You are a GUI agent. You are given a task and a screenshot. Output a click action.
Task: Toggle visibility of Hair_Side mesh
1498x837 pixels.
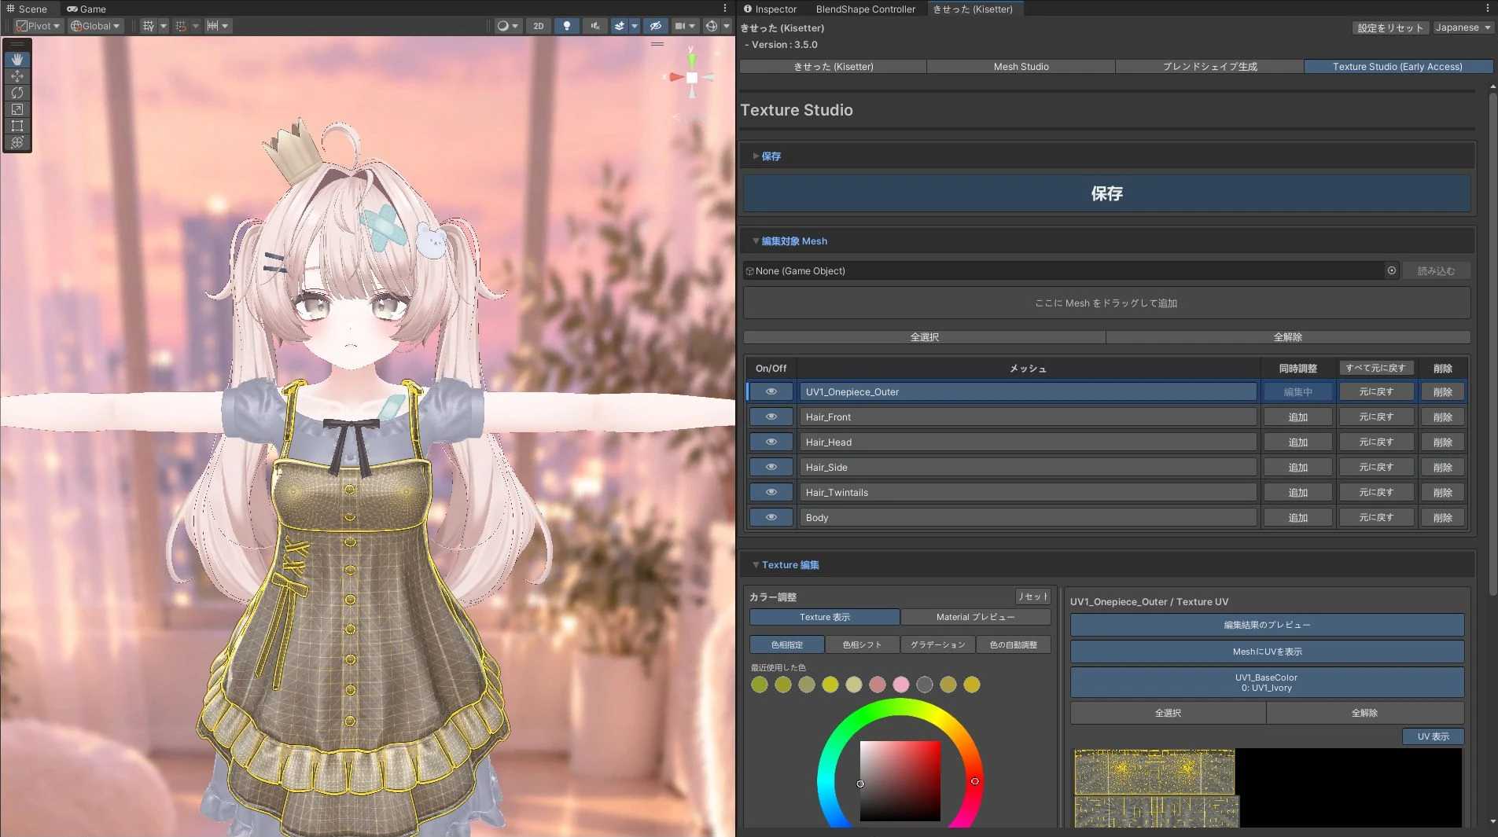(771, 468)
